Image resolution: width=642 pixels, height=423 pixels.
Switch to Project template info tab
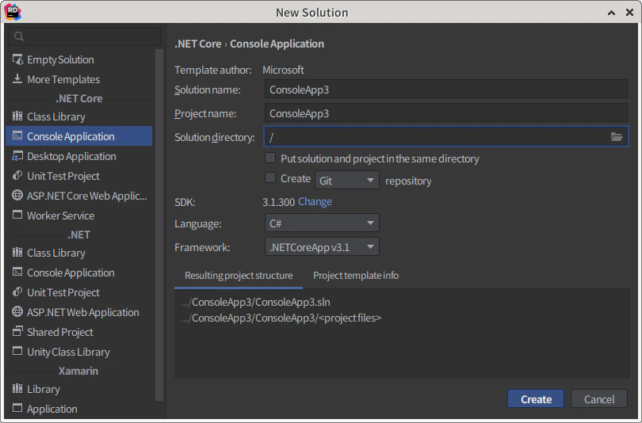[356, 276]
